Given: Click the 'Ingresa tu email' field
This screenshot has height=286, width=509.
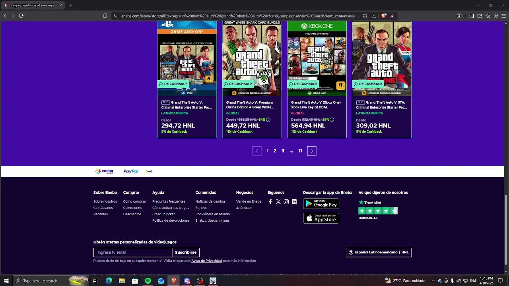Looking at the screenshot, I should (x=133, y=252).
